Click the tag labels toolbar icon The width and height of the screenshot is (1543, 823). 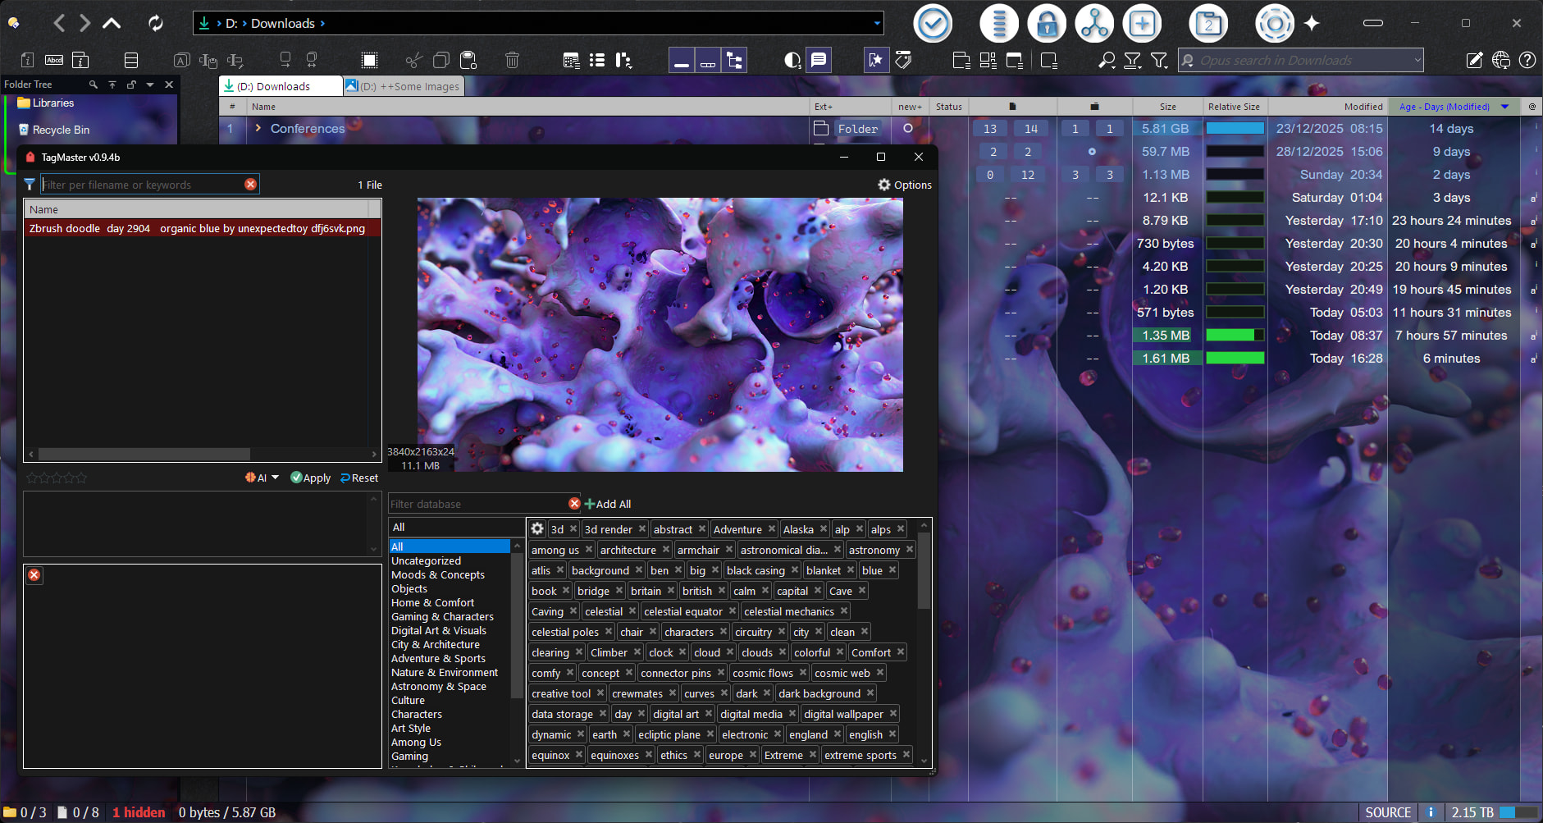[x=903, y=60]
